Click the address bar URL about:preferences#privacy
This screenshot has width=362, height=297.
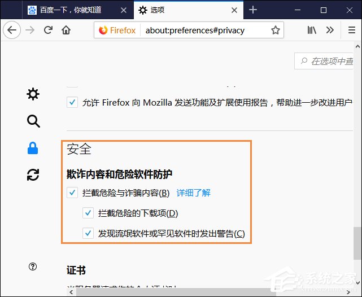point(195,30)
